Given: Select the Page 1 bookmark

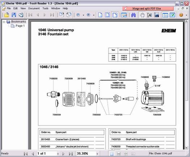Looking at the screenshot, I should coord(20,26).
